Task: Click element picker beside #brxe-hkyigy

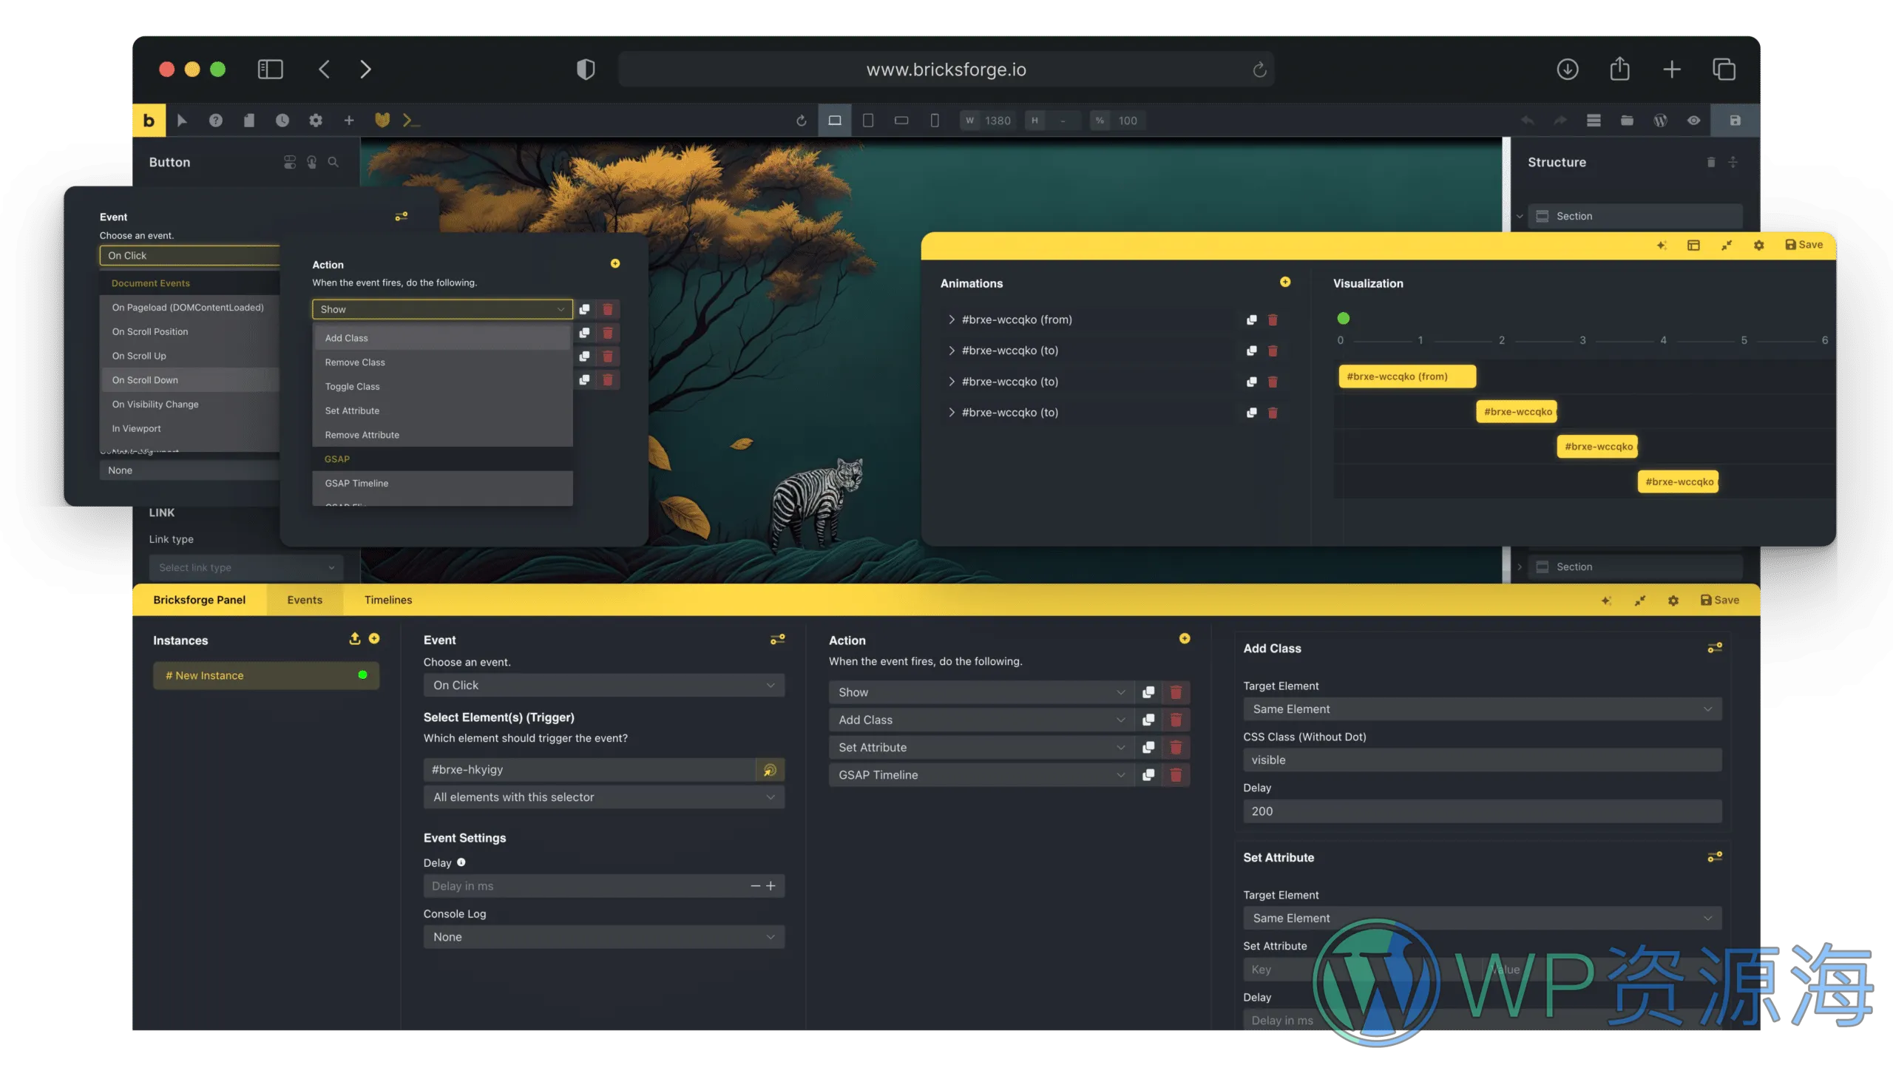Action: [770, 769]
